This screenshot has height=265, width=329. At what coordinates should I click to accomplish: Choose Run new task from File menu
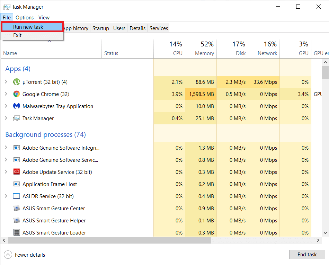32,27
